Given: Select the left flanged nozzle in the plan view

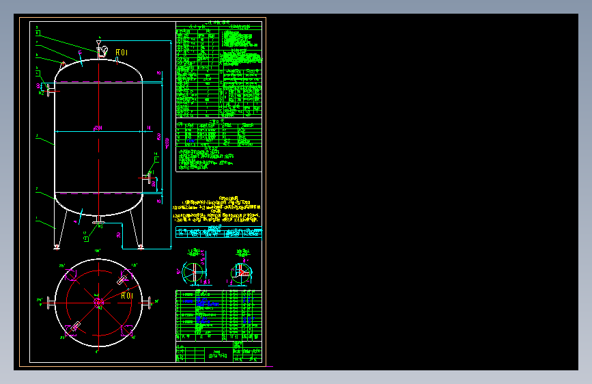Looking at the screenshot, I should [51, 303].
